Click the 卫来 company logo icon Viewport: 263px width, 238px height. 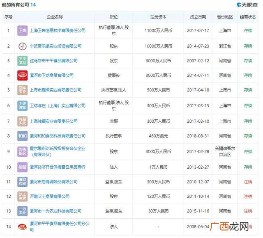coord(23,30)
